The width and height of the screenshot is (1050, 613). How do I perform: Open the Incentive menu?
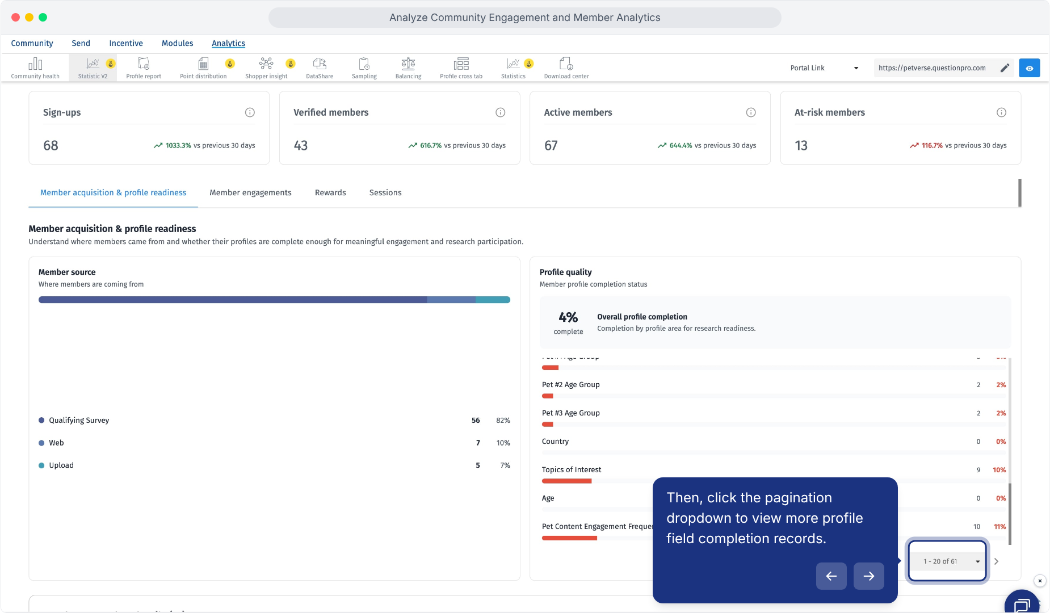pos(126,43)
